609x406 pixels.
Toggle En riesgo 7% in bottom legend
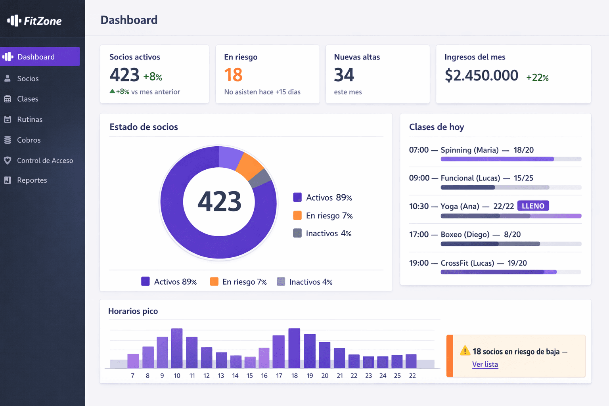coord(238,282)
